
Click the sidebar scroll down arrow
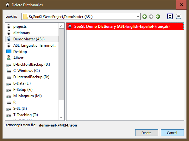pos(61,117)
